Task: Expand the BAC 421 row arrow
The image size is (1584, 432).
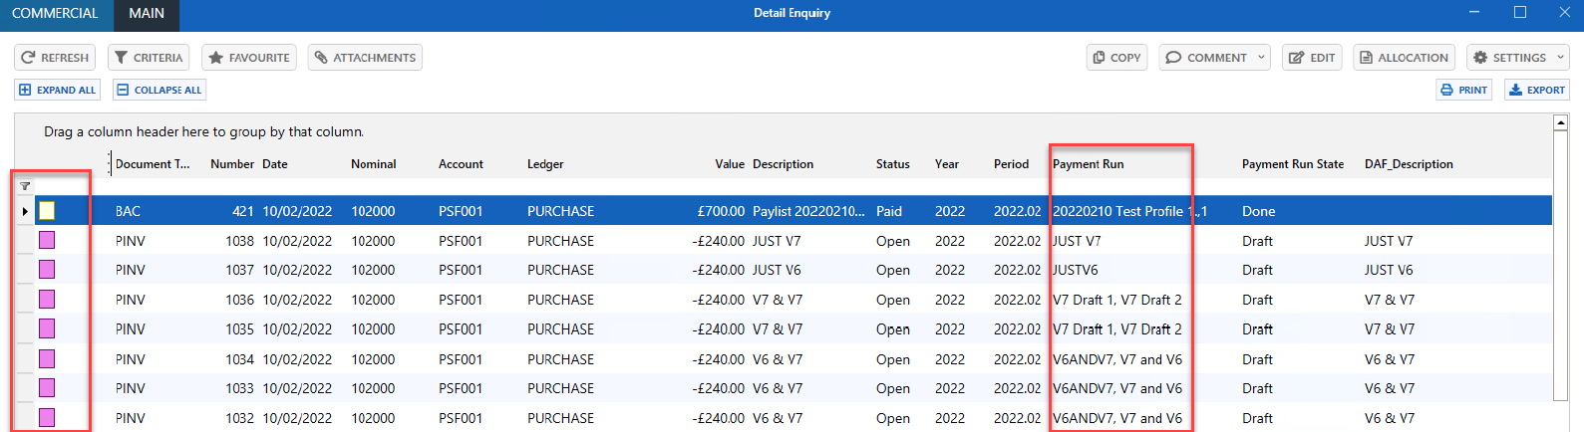Action: tap(25, 211)
